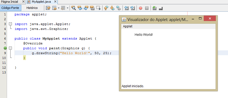Screen dimensions: 228x98
Task: Click the Java icon in Applet viewer title
Action: tap(124, 19)
